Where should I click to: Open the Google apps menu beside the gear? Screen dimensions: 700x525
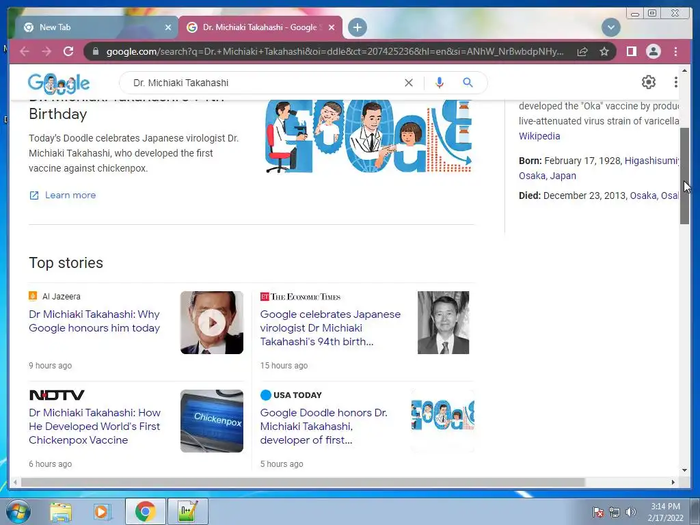pyautogui.click(x=675, y=82)
